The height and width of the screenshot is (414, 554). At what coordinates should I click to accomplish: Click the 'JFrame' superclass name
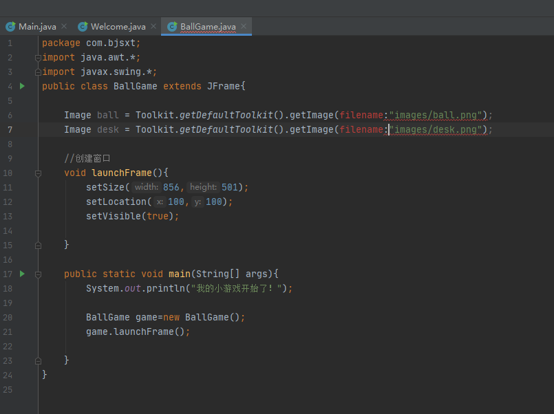[x=223, y=87]
